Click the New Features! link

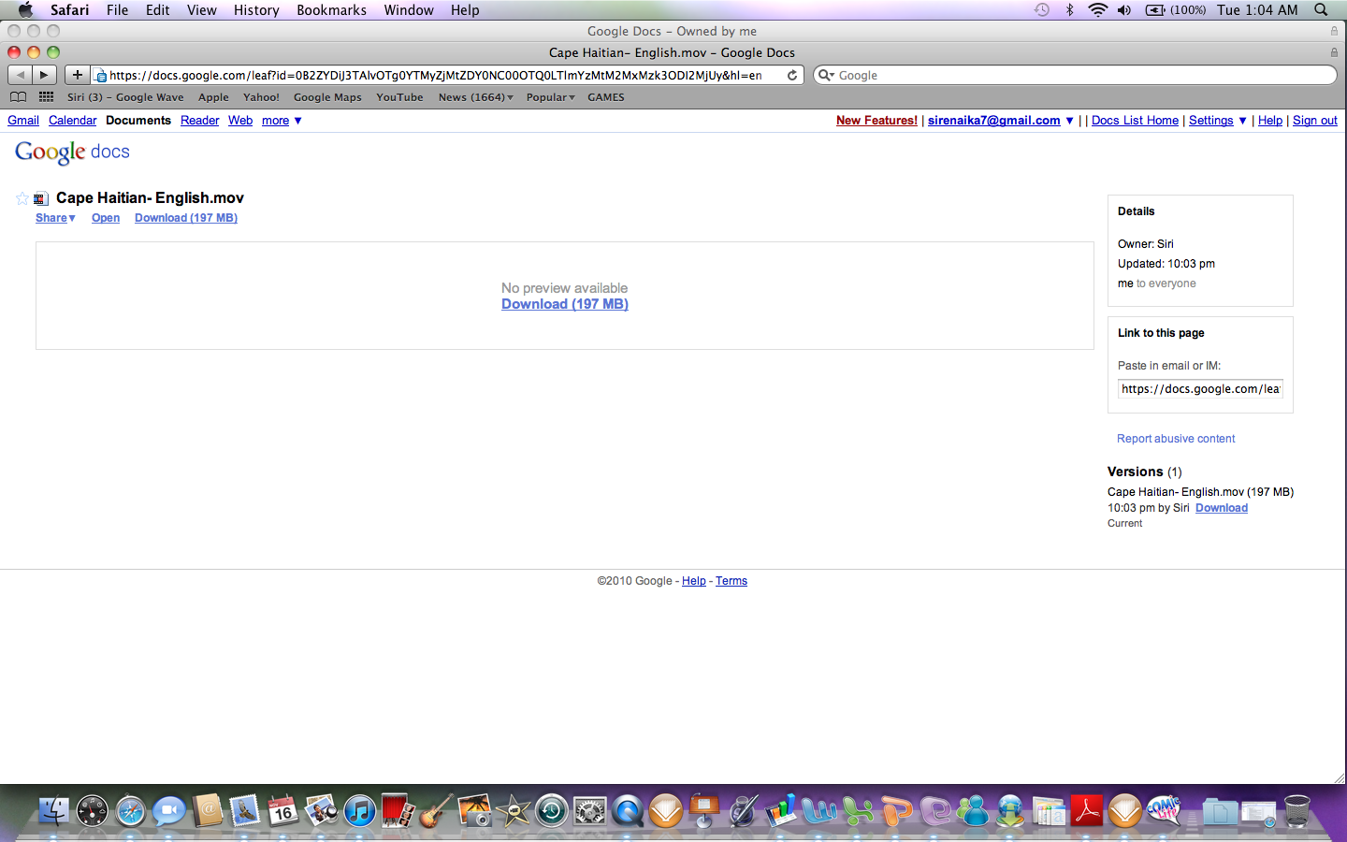coord(876,121)
